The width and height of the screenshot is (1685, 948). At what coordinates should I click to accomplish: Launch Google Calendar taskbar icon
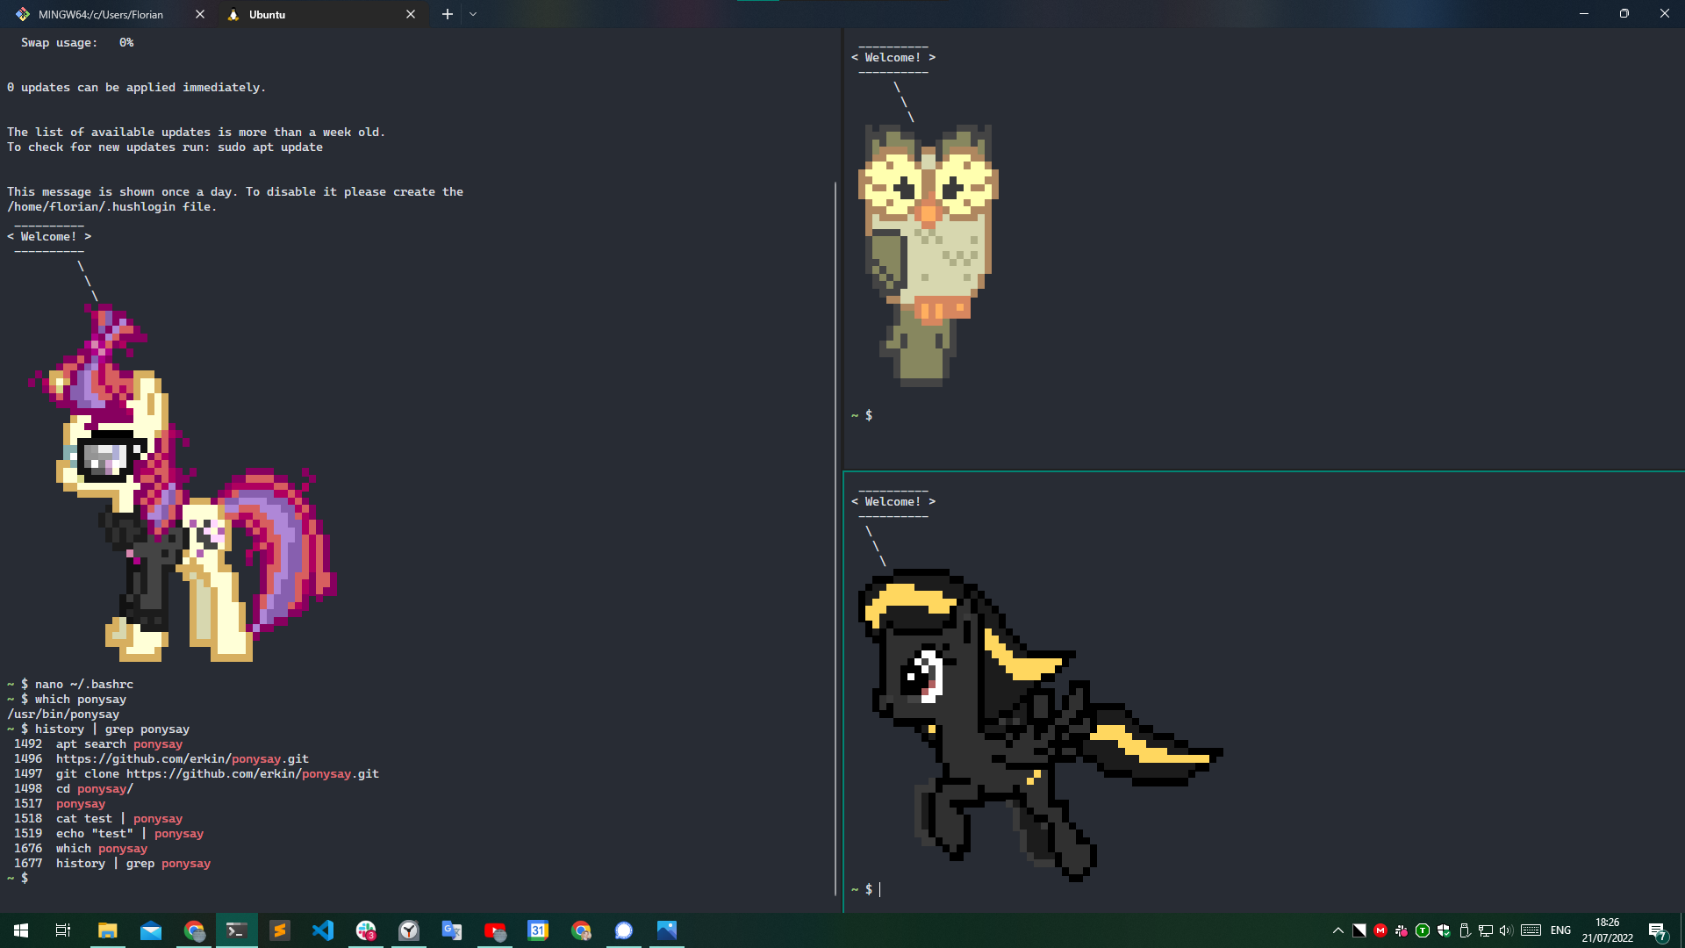click(538, 930)
